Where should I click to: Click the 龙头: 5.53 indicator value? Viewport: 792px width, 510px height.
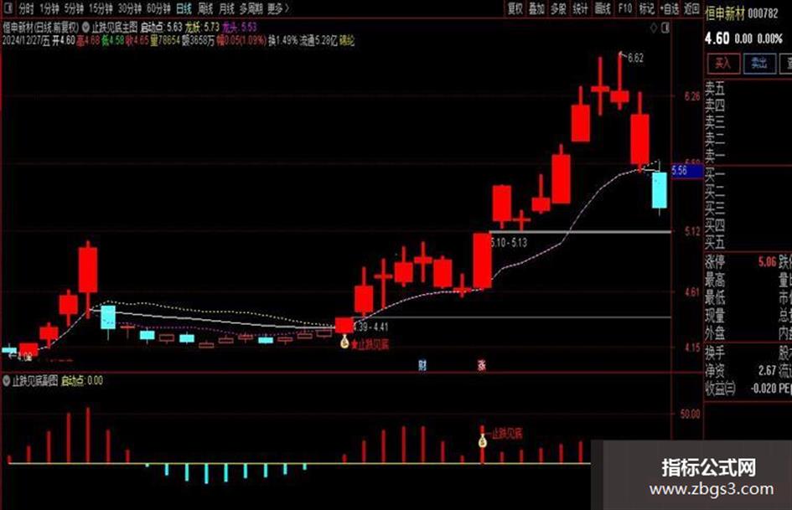coord(240,27)
